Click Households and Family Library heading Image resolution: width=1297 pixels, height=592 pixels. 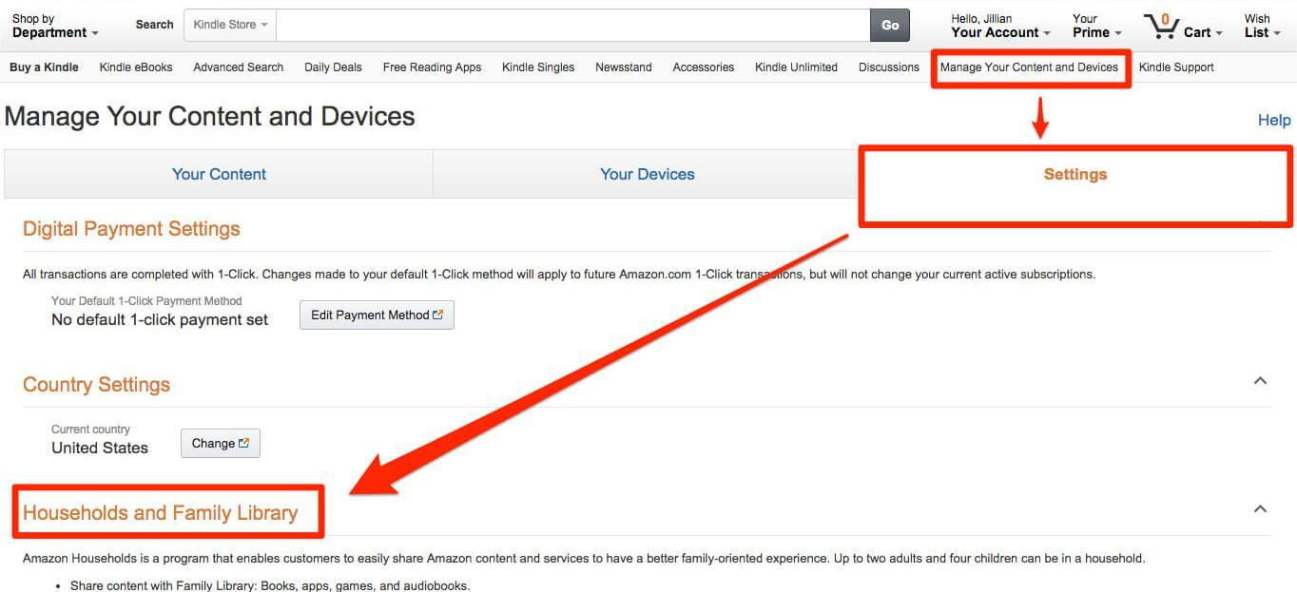(161, 513)
